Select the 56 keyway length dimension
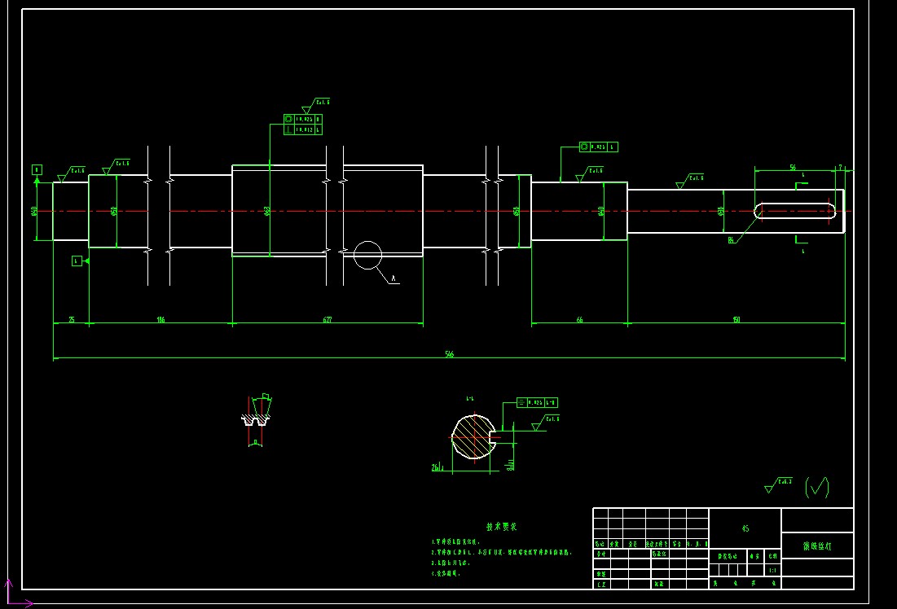The width and height of the screenshot is (897, 609). coord(793,168)
